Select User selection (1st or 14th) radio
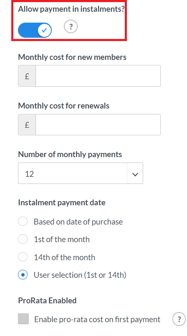This screenshot has width=187, height=336. click(23, 275)
